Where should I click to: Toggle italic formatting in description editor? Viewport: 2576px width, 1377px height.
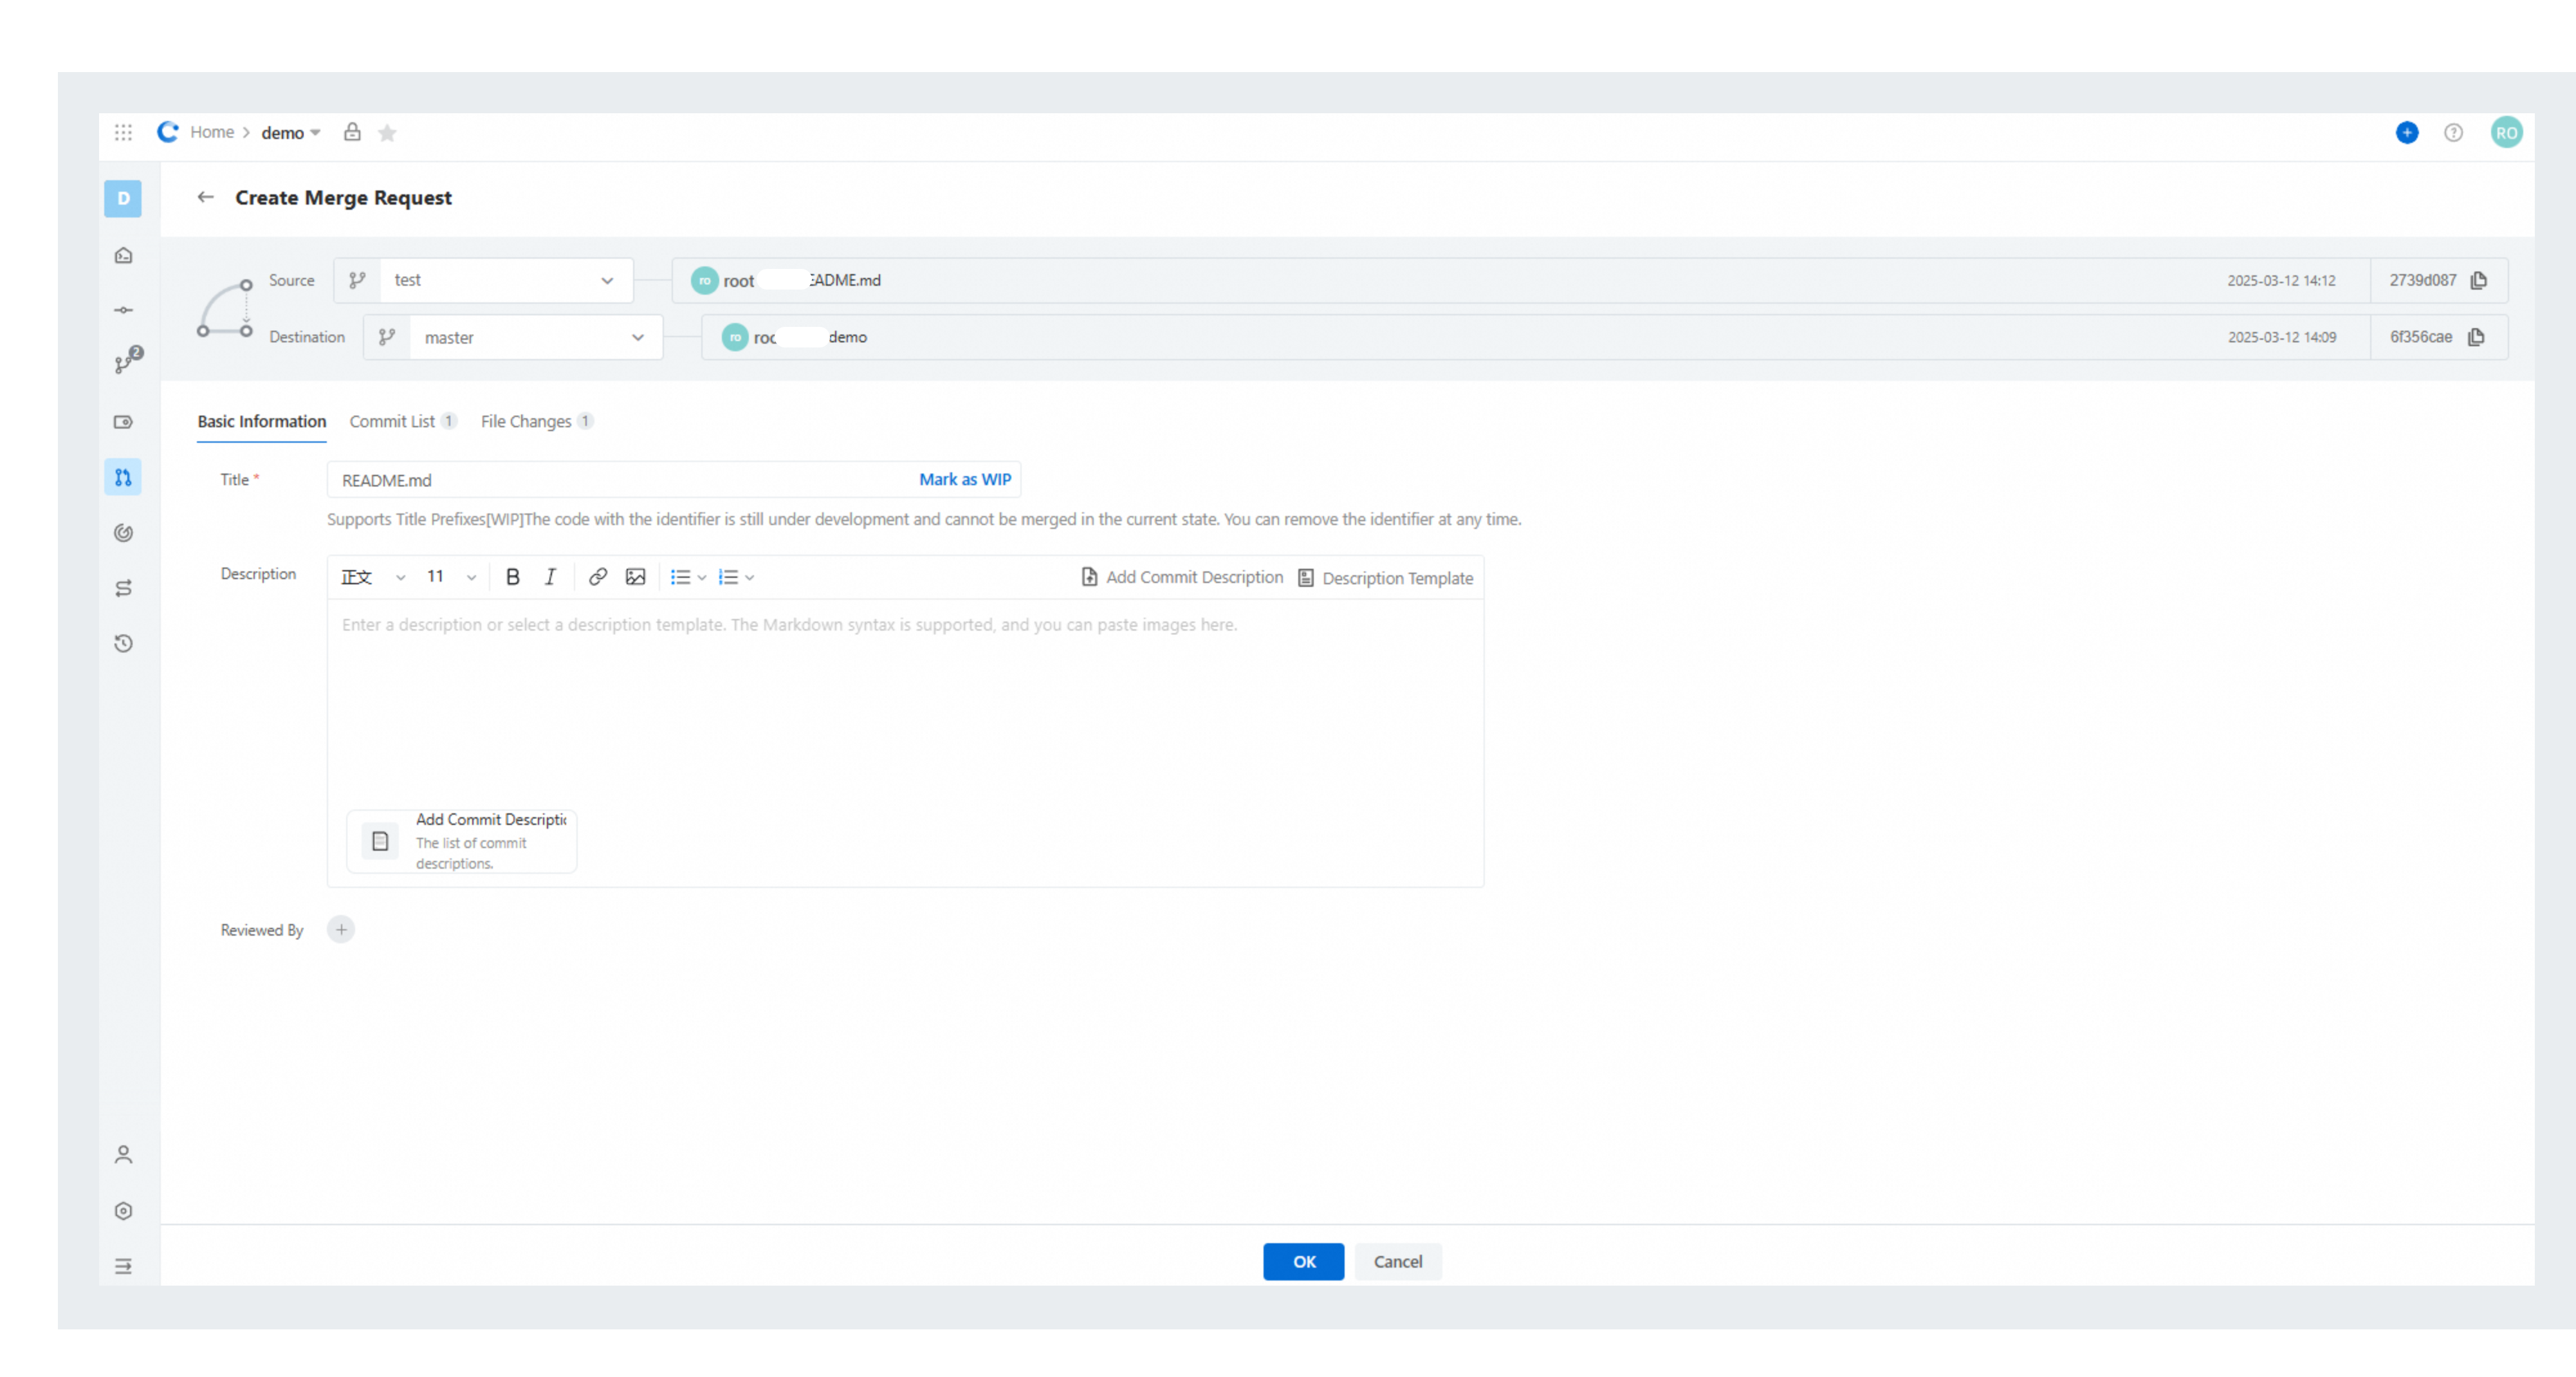(x=550, y=577)
